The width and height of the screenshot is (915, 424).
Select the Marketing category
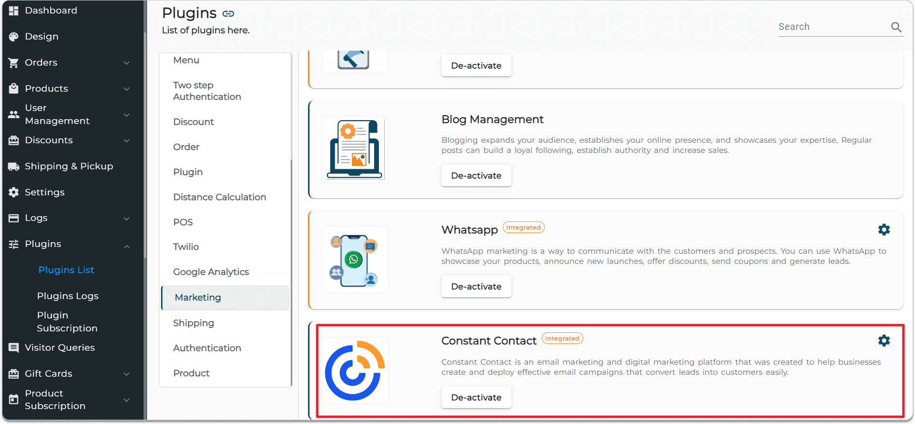coord(225,298)
